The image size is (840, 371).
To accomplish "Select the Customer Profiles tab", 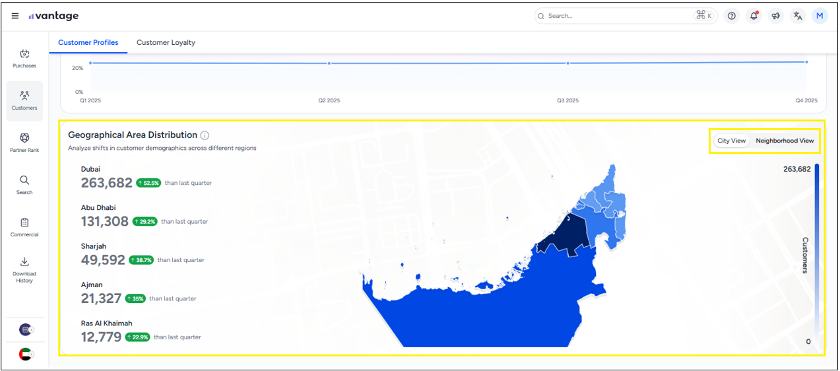I will coord(88,42).
